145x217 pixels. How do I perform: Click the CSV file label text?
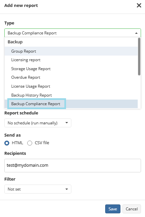(x=42, y=143)
